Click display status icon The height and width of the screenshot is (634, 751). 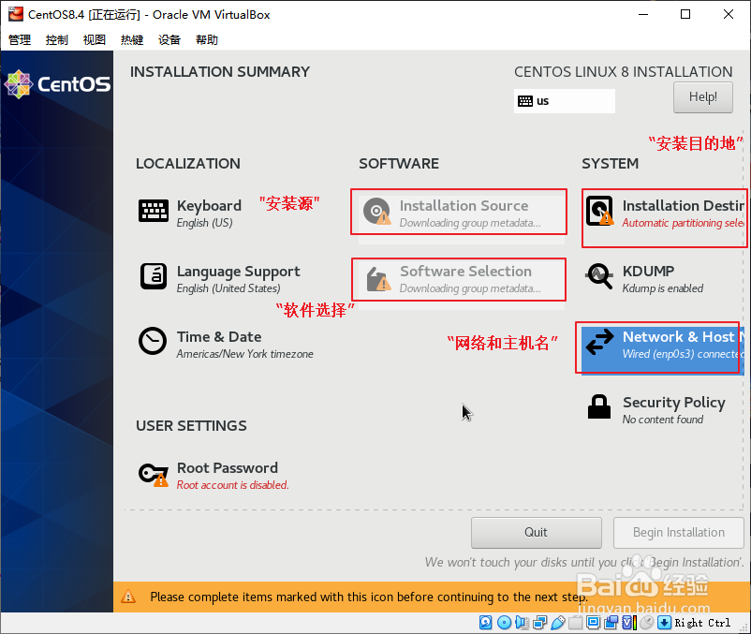click(x=594, y=622)
